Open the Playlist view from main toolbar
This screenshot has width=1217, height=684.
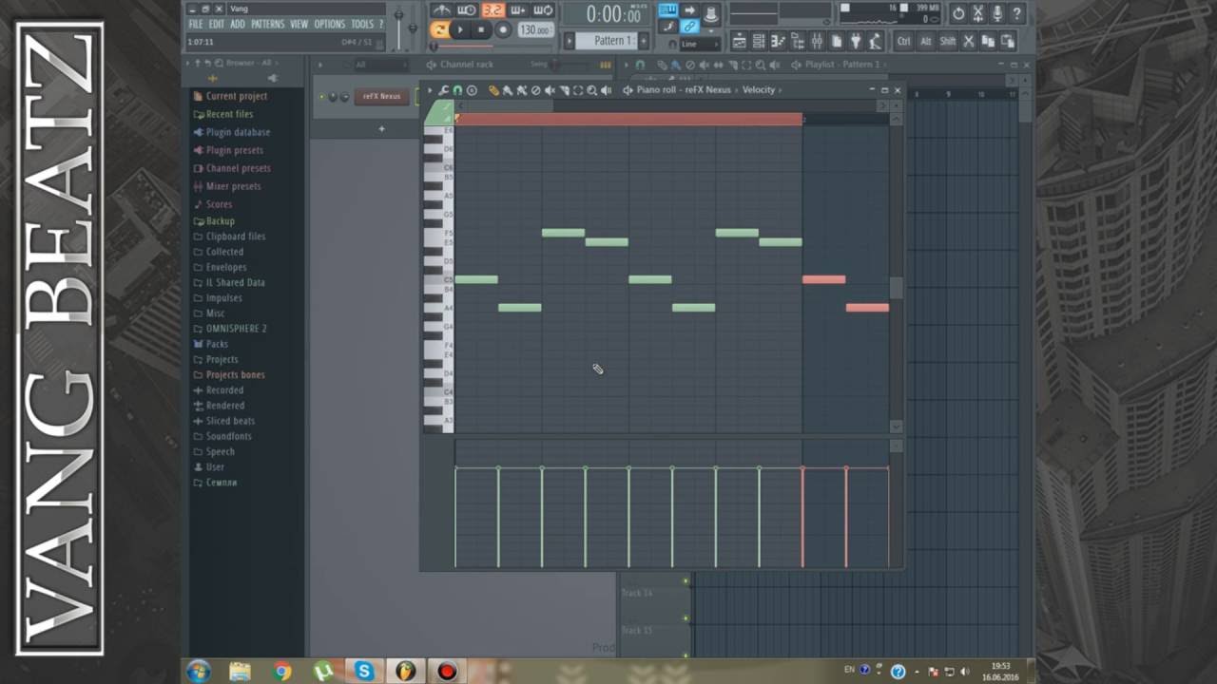[739, 42]
